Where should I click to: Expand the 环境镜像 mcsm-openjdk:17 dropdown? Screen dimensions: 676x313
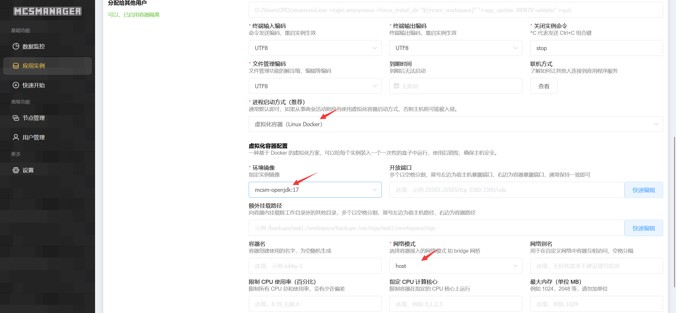pos(315,190)
